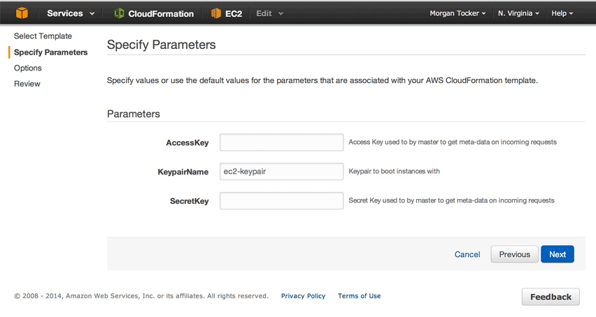Click the Feedback button in the footer
The height and width of the screenshot is (317, 596).
[551, 297]
